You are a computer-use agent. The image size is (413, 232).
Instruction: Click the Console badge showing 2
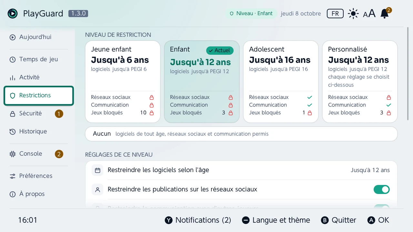click(x=59, y=154)
